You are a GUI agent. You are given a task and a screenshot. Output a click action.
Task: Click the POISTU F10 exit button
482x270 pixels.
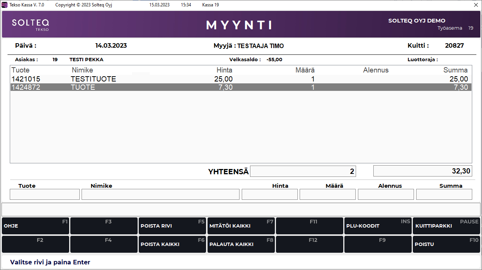[x=446, y=244]
